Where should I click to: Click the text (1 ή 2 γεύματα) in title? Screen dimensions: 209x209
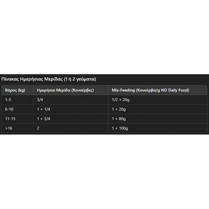tap(80, 79)
